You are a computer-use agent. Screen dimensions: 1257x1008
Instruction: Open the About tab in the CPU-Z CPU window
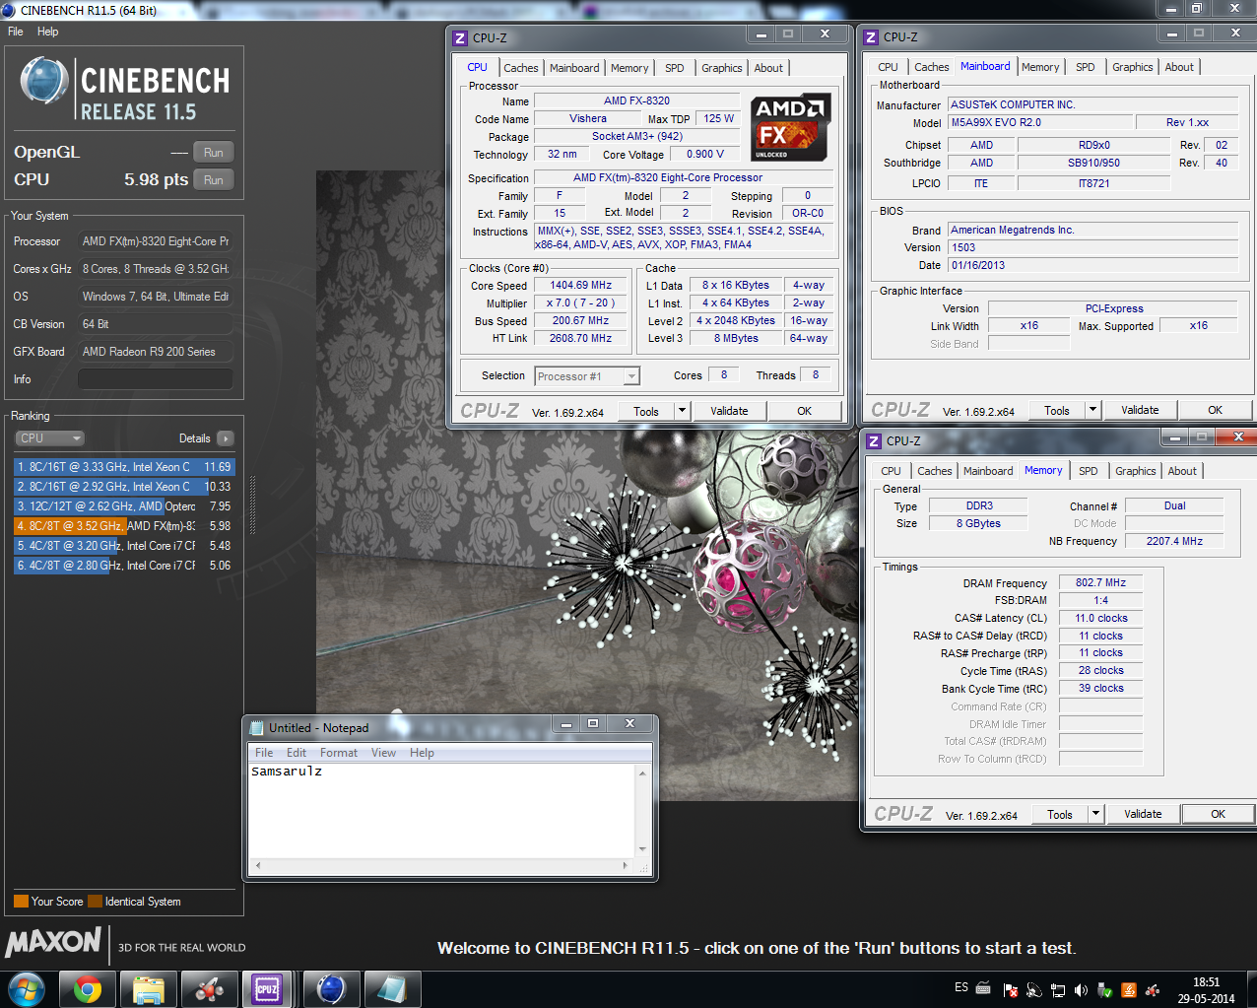[x=769, y=68]
